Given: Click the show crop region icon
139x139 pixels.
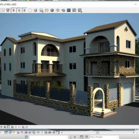Looking at the screenshot, I should (30, 132).
